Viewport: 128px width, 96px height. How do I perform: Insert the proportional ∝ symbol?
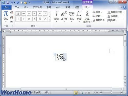[x=29, y=19]
